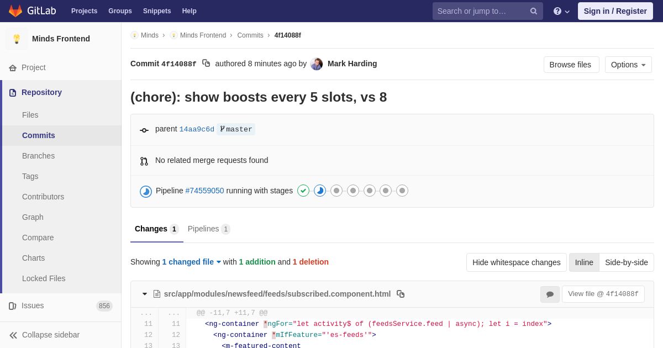Click Hide whitespace changes
663x348 pixels.
coord(517,262)
